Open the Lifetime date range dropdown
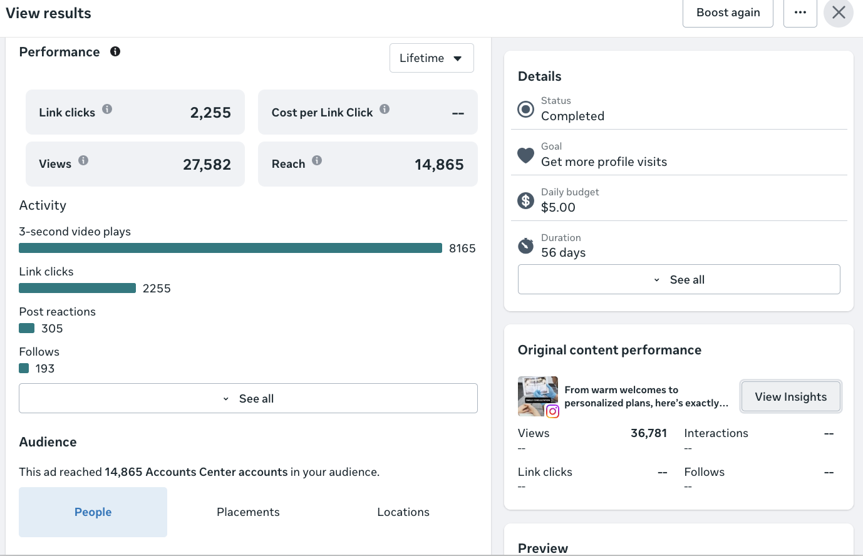The image size is (863, 556). [x=431, y=58]
